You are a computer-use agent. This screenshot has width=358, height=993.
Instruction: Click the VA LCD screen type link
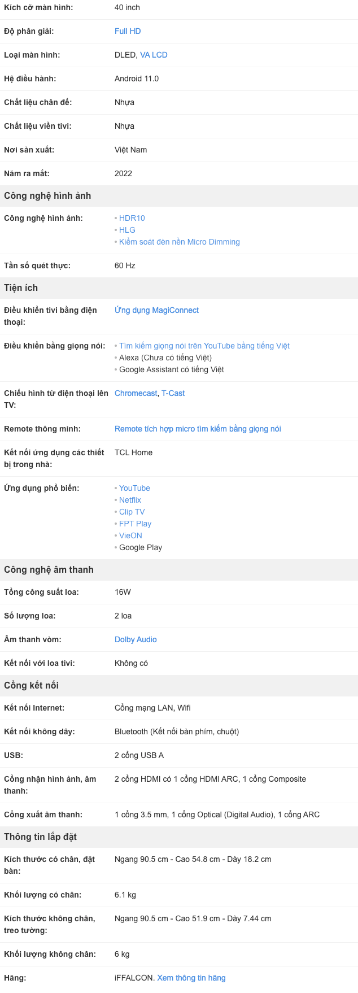pyautogui.click(x=154, y=55)
